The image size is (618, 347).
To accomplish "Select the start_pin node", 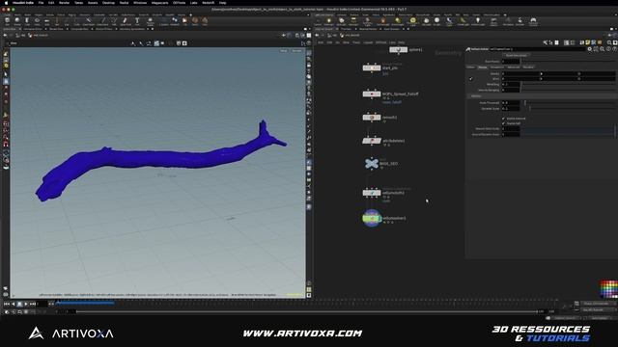I will click(372, 68).
